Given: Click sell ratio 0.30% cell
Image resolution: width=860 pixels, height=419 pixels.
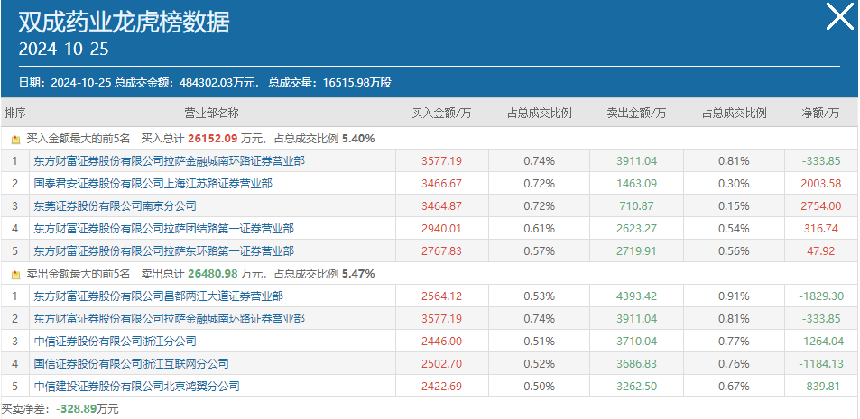Looking at the screenshot, I should click(x=734, y=184).
